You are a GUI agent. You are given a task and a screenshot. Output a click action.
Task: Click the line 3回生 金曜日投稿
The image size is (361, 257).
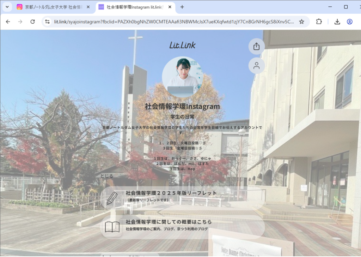182,148
